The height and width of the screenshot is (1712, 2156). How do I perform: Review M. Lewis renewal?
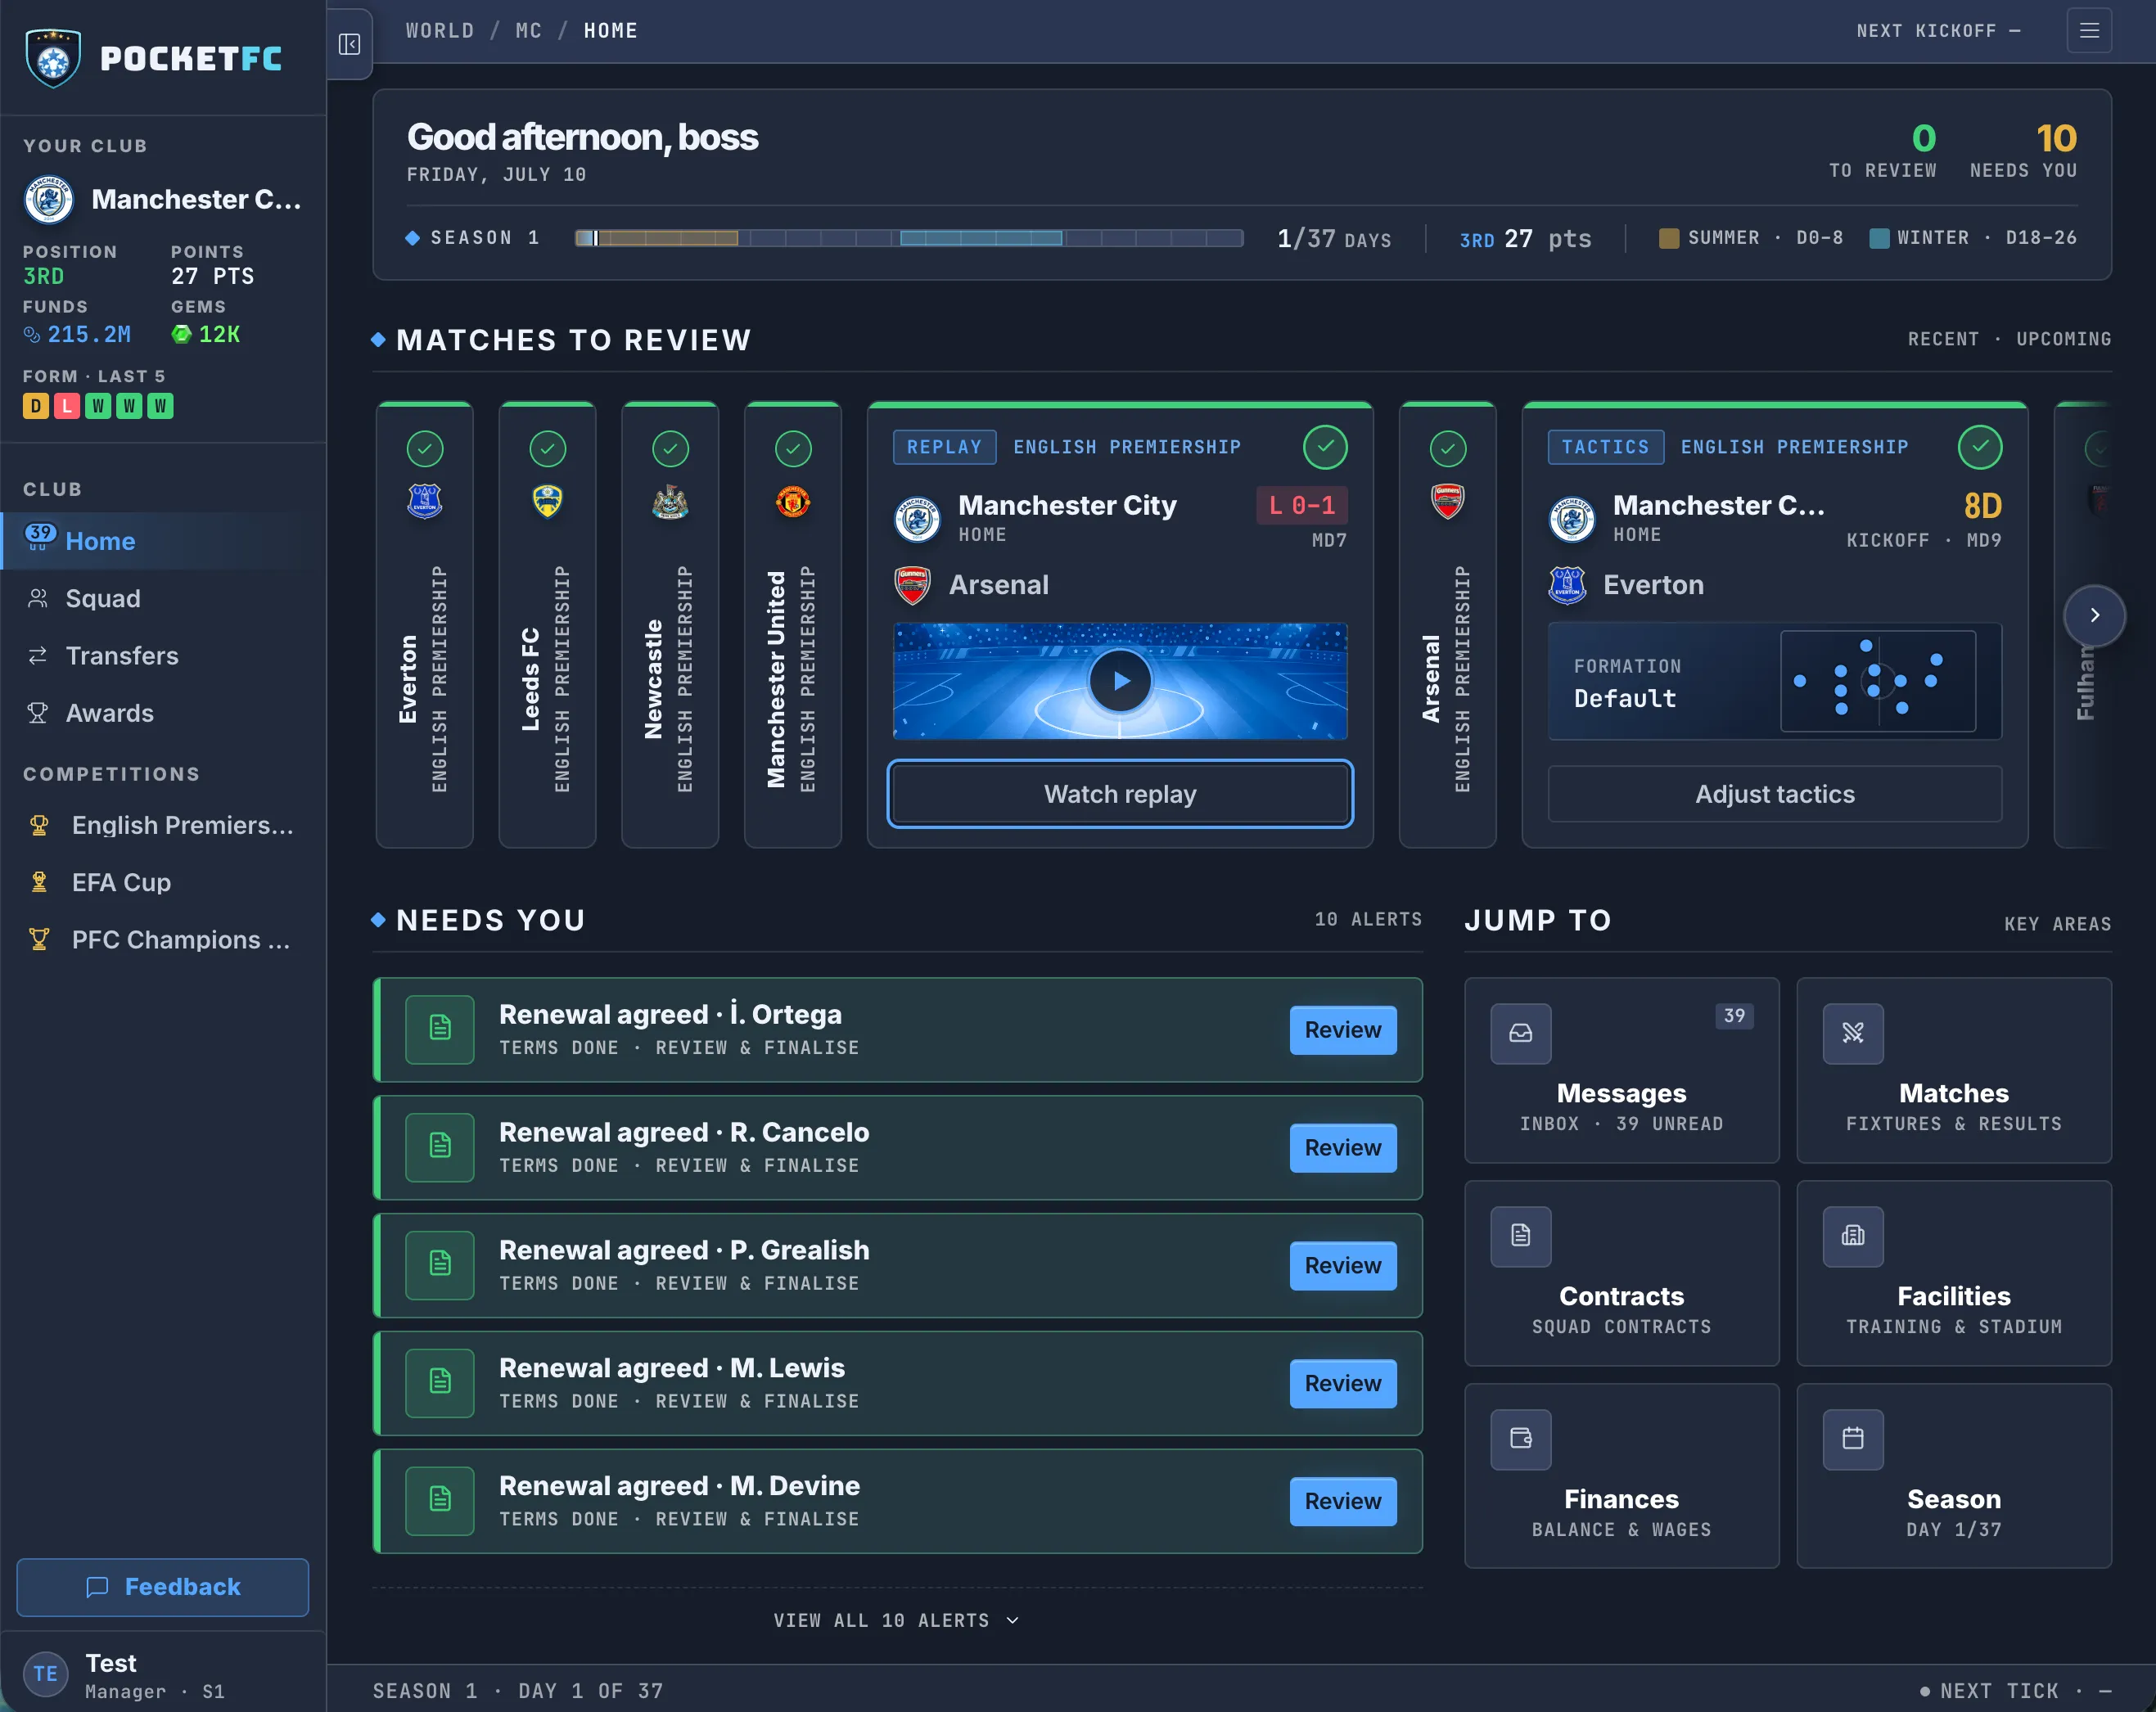[x=1343, y=1383]
